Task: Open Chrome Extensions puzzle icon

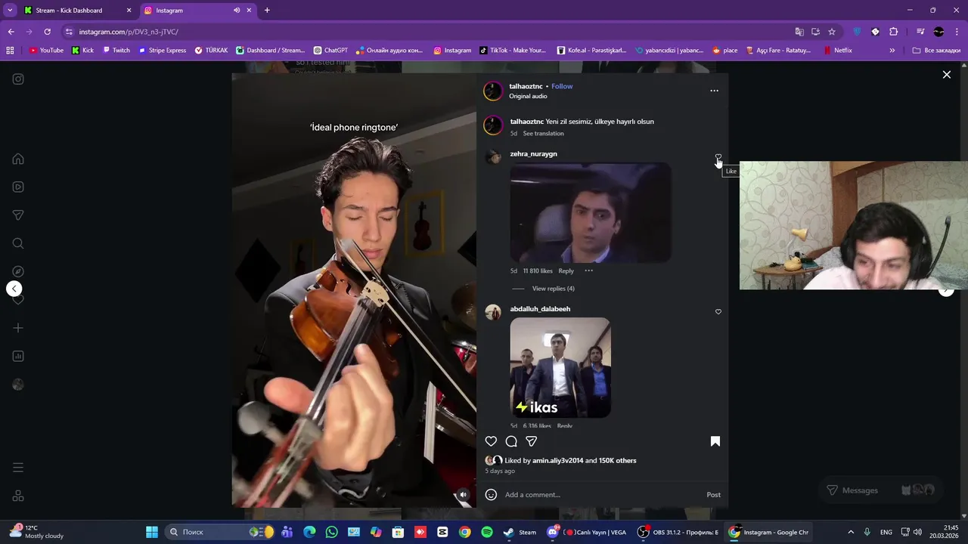Action: tap(893, 32)
